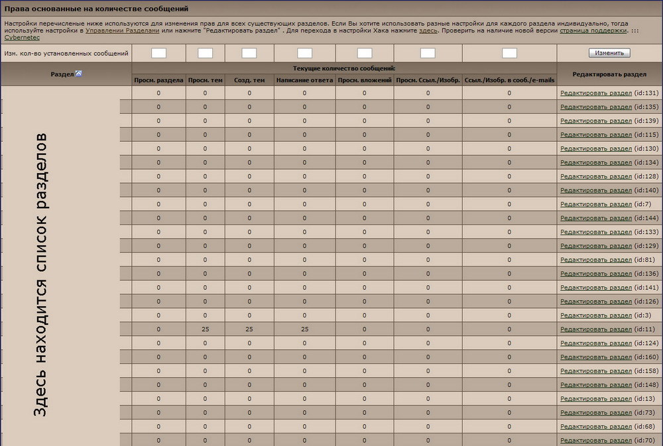Click the page title Права основанные на количестве сообщений
This screenshot has width=663, height=446.
[x=96, y=9]
